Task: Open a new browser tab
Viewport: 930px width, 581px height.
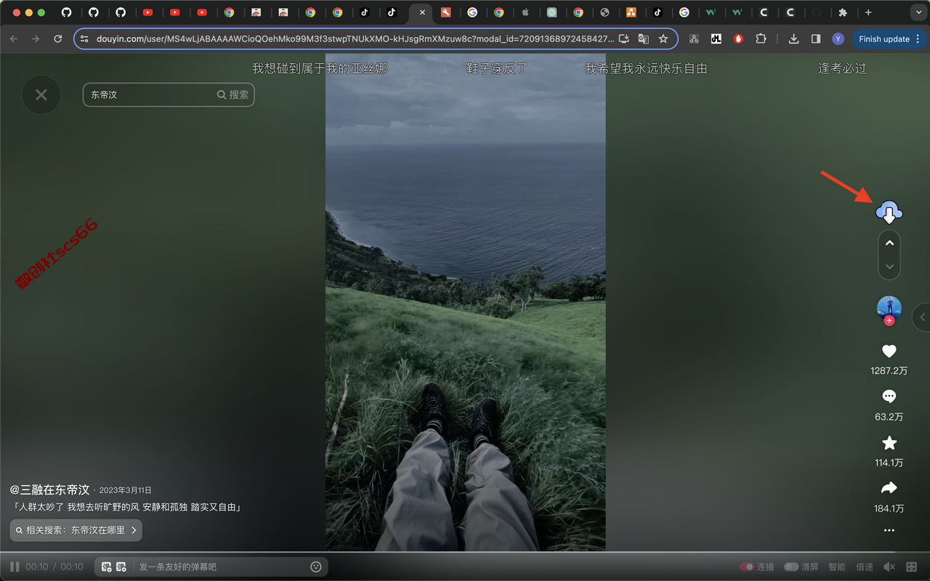Action: pos(868,12)
